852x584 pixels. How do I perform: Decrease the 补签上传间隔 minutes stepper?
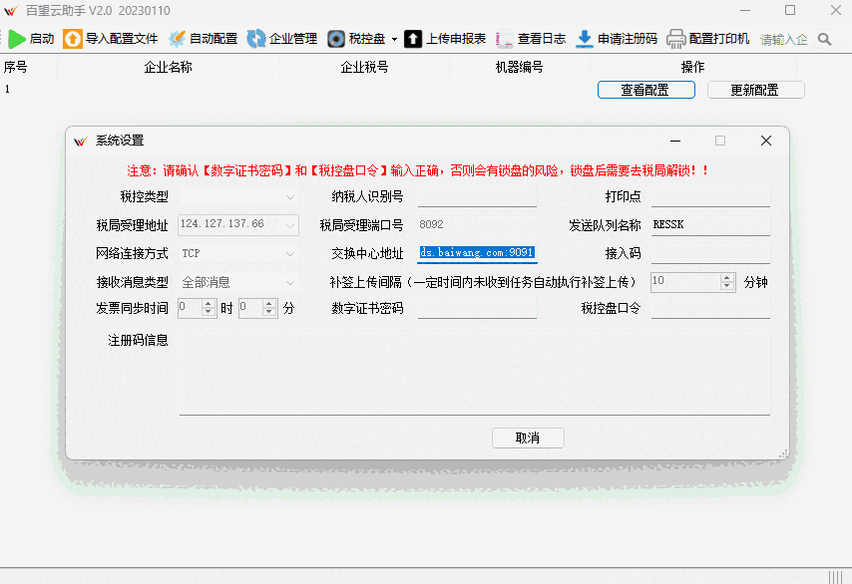[x=727, y=287]
